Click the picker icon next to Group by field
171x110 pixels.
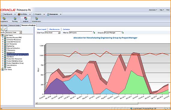tap(122, 33)
